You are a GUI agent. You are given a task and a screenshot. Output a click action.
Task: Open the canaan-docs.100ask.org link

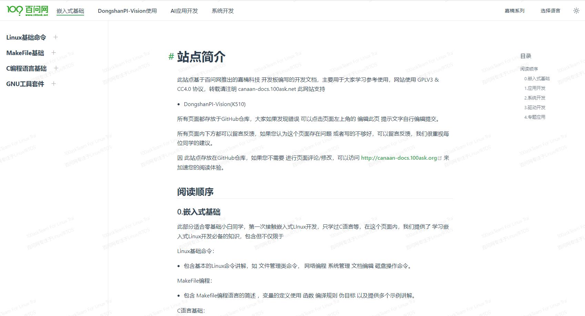[x=399, y=158]
